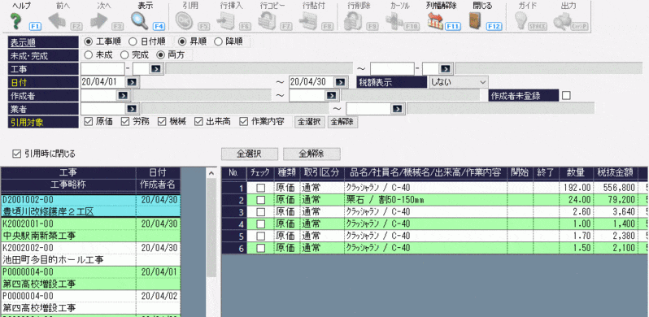This screenshot has width=649, height=317.
Task: Select 完成 status radio button
Action: (x=124, y=54)
